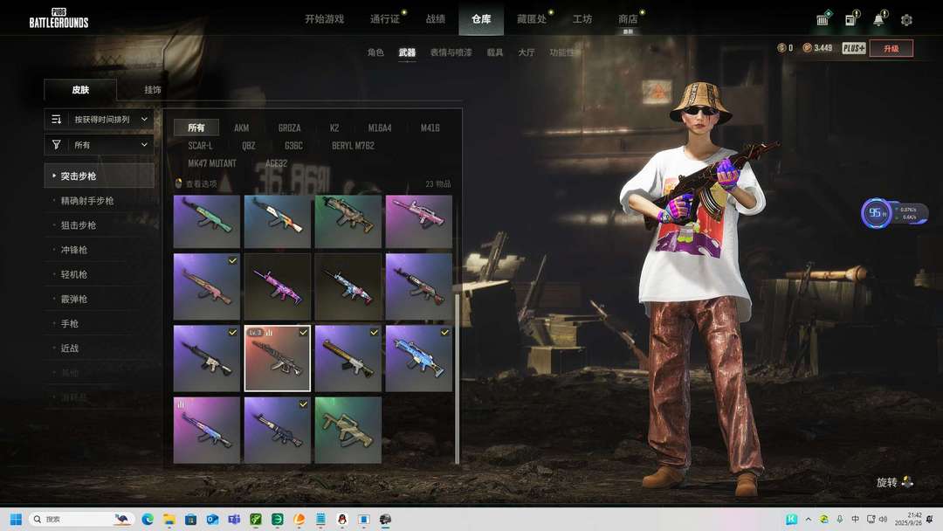Click the PUBG Battlegrounds logo
The height and width of the screenshot is (531, 943).
click(59, 18)
